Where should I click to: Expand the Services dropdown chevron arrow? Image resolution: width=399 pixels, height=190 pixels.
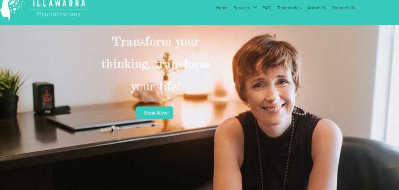(255, 7)
